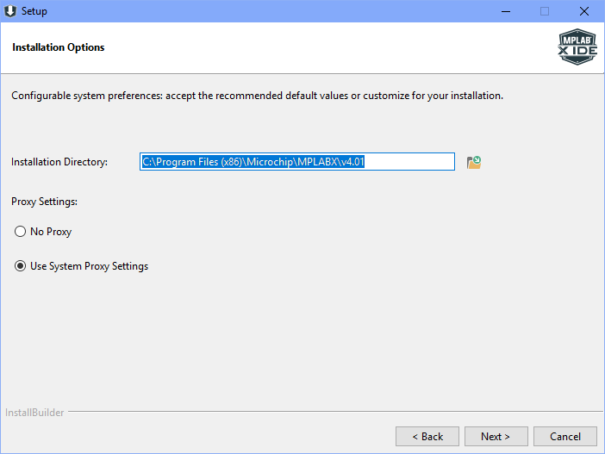
Task: Click the "Installation Directory:" label
Action: pyautogui.click(x=59, y=162)
